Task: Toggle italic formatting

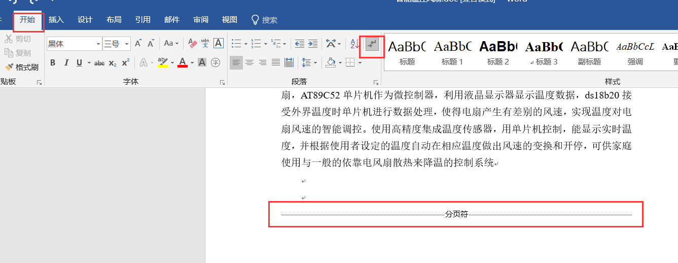Action: (x=66, y=62)
